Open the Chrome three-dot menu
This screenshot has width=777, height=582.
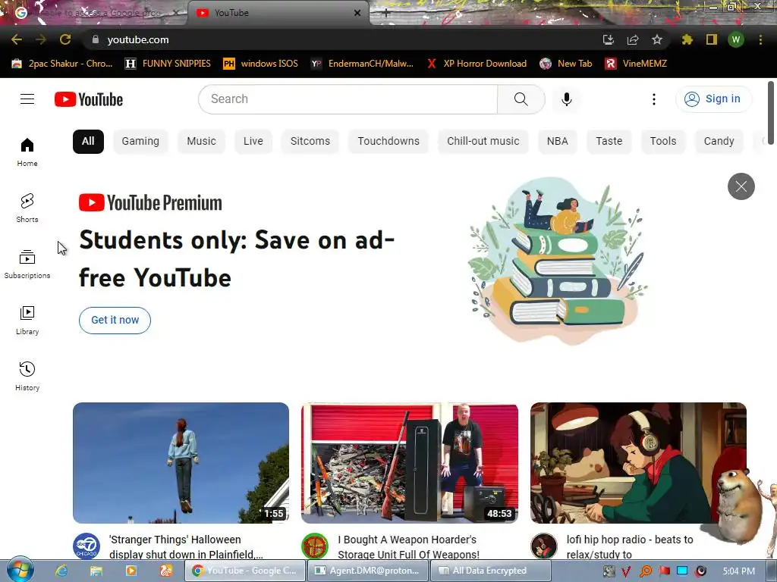click(x=760, y=39)
